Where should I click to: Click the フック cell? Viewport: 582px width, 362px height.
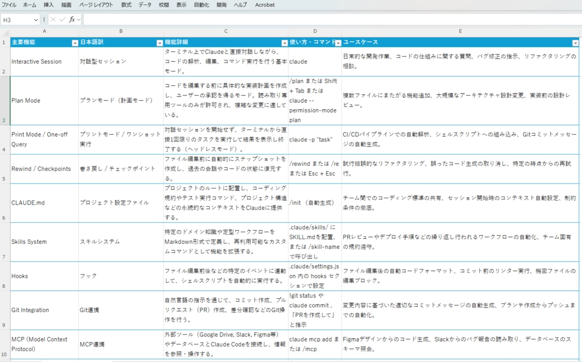[121, 276]
